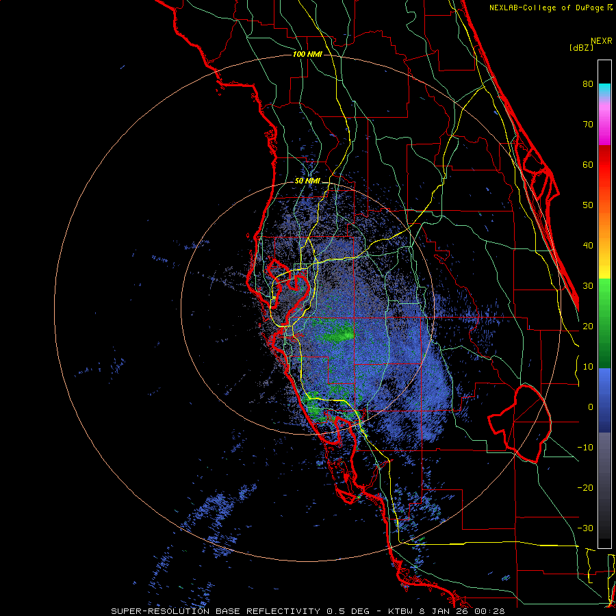Click the "50 NMI" range ring label

pyautogui.click(x=307, y=181)
